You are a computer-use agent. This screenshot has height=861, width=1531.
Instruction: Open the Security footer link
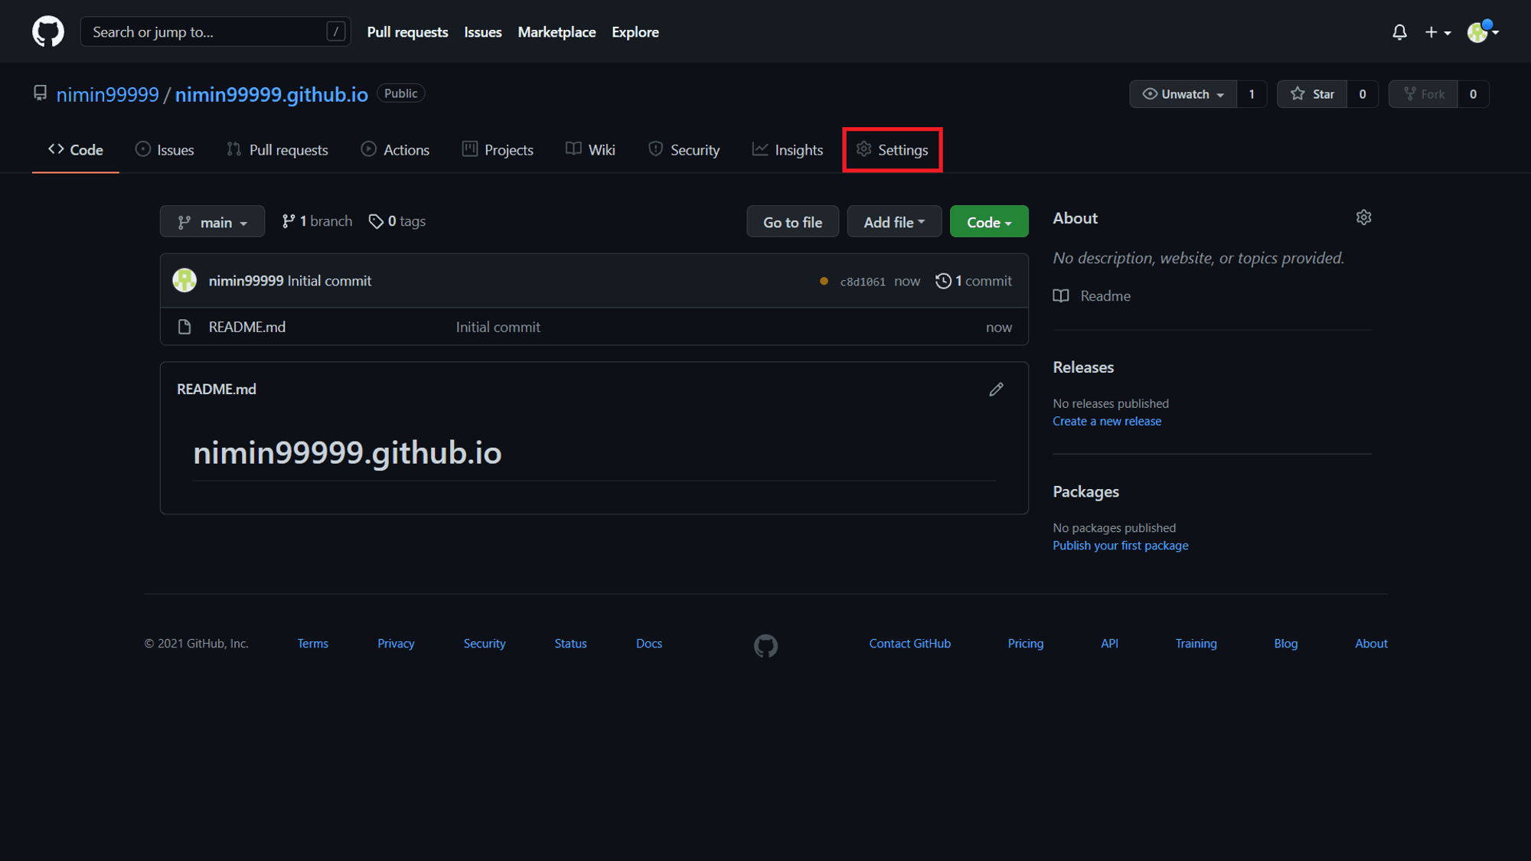click(484, 644)
